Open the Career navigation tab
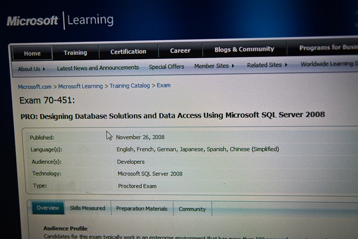 click(x=180, y=50)
